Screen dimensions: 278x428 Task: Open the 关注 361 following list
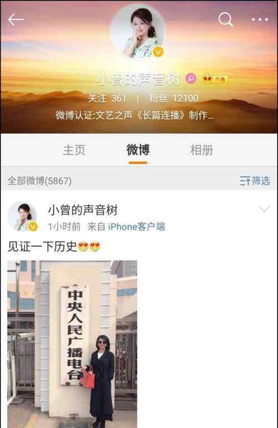[x=107, y=98]
